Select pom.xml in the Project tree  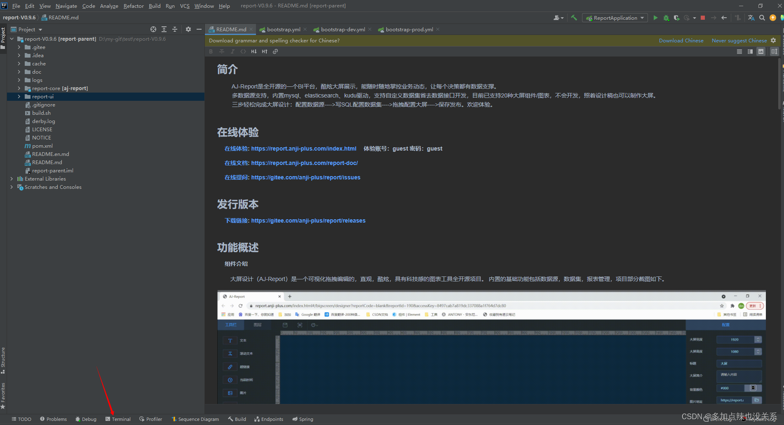point(42,146)
